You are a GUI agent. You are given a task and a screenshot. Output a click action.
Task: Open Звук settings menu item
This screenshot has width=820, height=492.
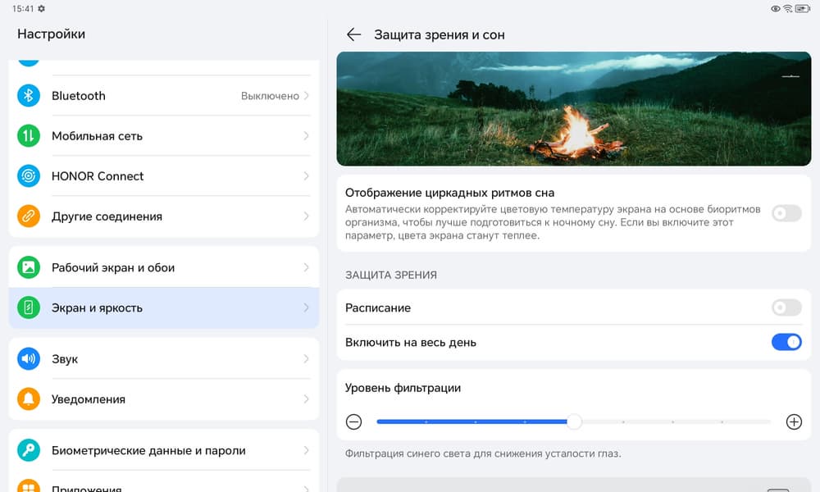164,359
